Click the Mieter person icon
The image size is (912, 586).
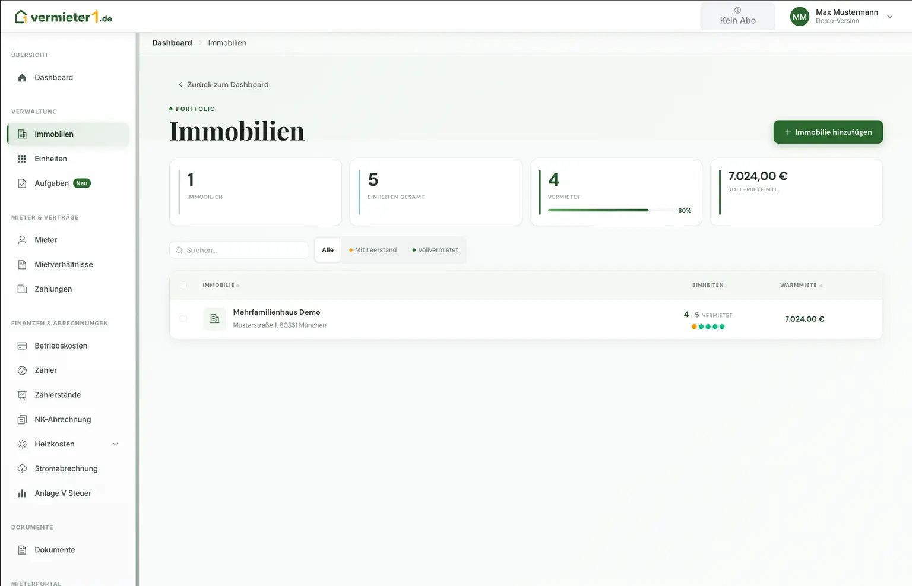coord(22,240)
